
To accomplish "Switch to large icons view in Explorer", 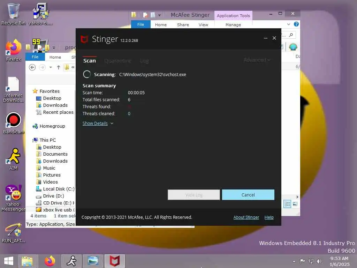I will pyautogui.click(x=295, y=204).
